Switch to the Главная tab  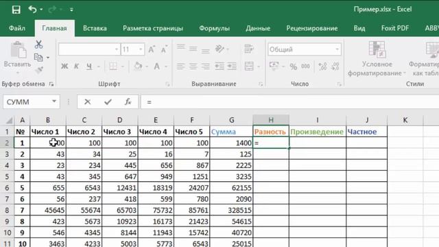tap(54, 28)
